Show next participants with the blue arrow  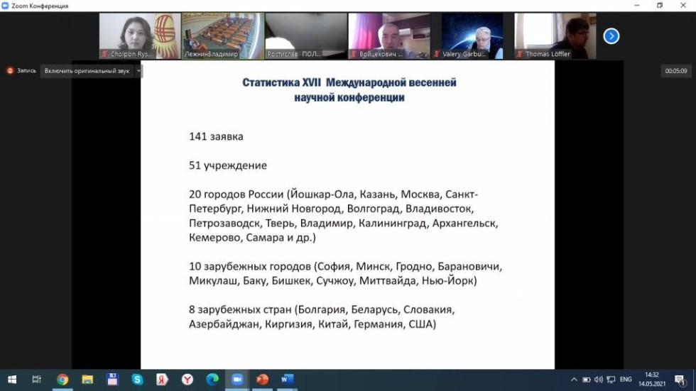click(x=611, y=36)
